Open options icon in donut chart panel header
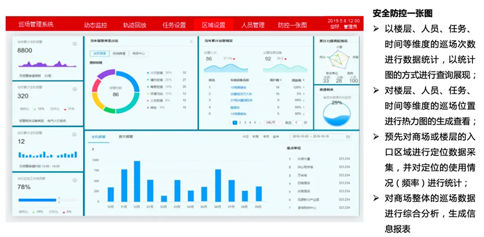 coord(191,41)
